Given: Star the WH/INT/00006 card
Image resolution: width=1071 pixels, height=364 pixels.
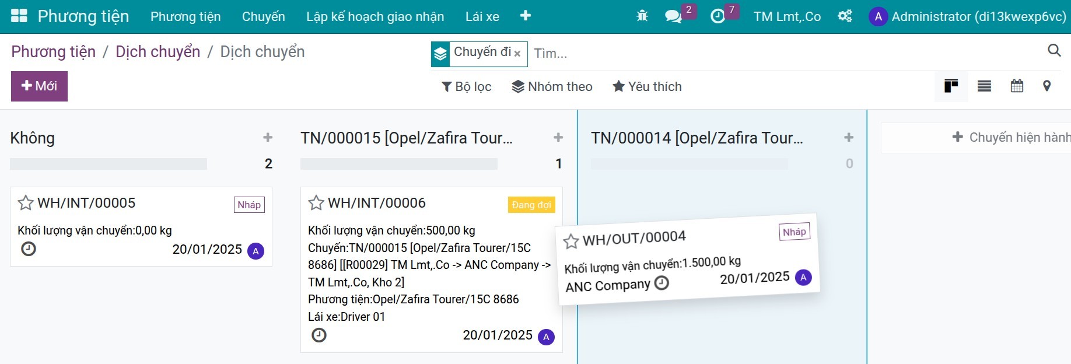Looking at the screenshot, I should point(316,203).
